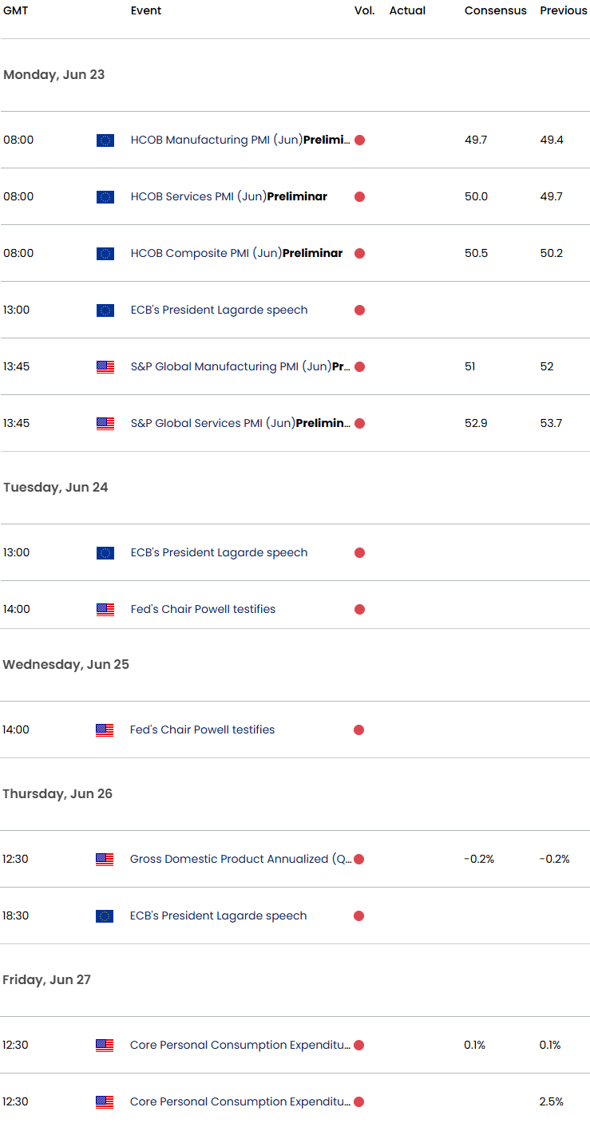The image size is (590, 1123).
Task: Click the EU flag for Thursday's Lagarde speech
Action: click(x=105, y=916)
